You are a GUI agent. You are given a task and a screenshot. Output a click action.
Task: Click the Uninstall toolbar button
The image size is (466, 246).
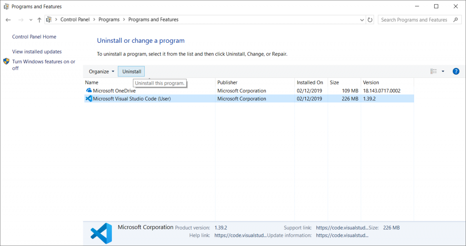click(x=132, y=72)
